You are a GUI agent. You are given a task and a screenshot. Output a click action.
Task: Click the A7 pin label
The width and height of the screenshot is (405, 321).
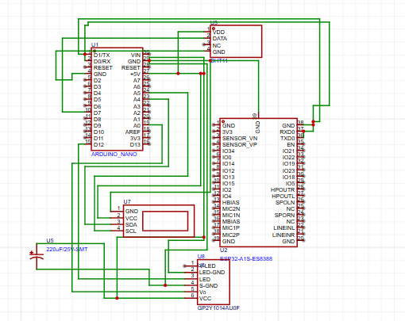[x=137, y=81]
